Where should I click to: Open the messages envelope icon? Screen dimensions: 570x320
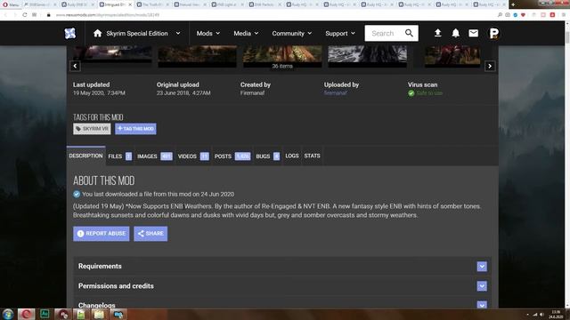pyautogui.click(x=473, y=33)
